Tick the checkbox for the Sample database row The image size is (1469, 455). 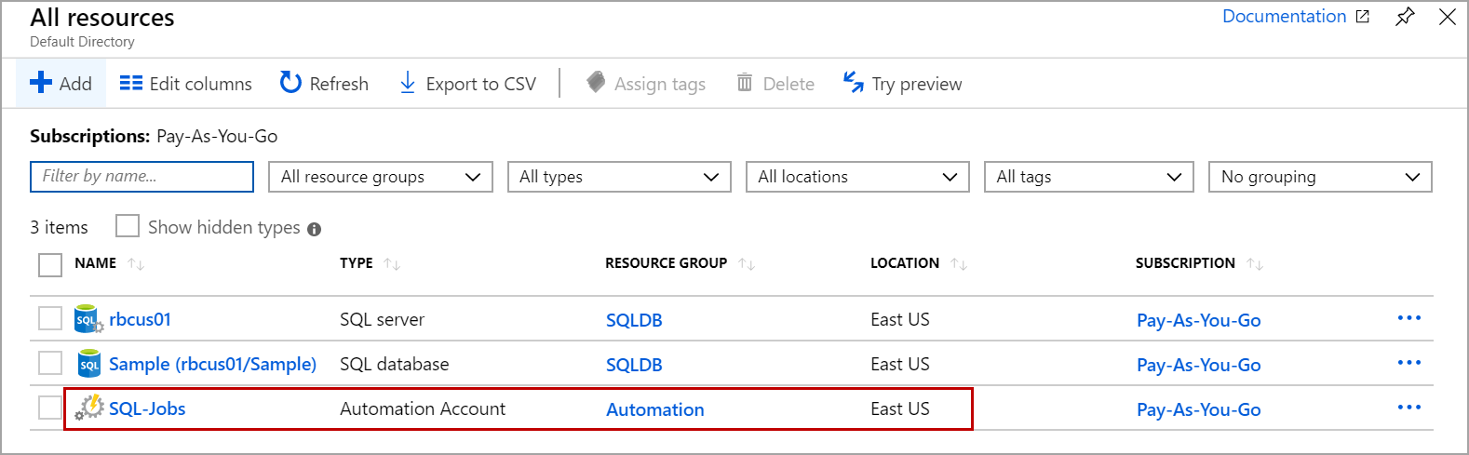click(50, 363)
